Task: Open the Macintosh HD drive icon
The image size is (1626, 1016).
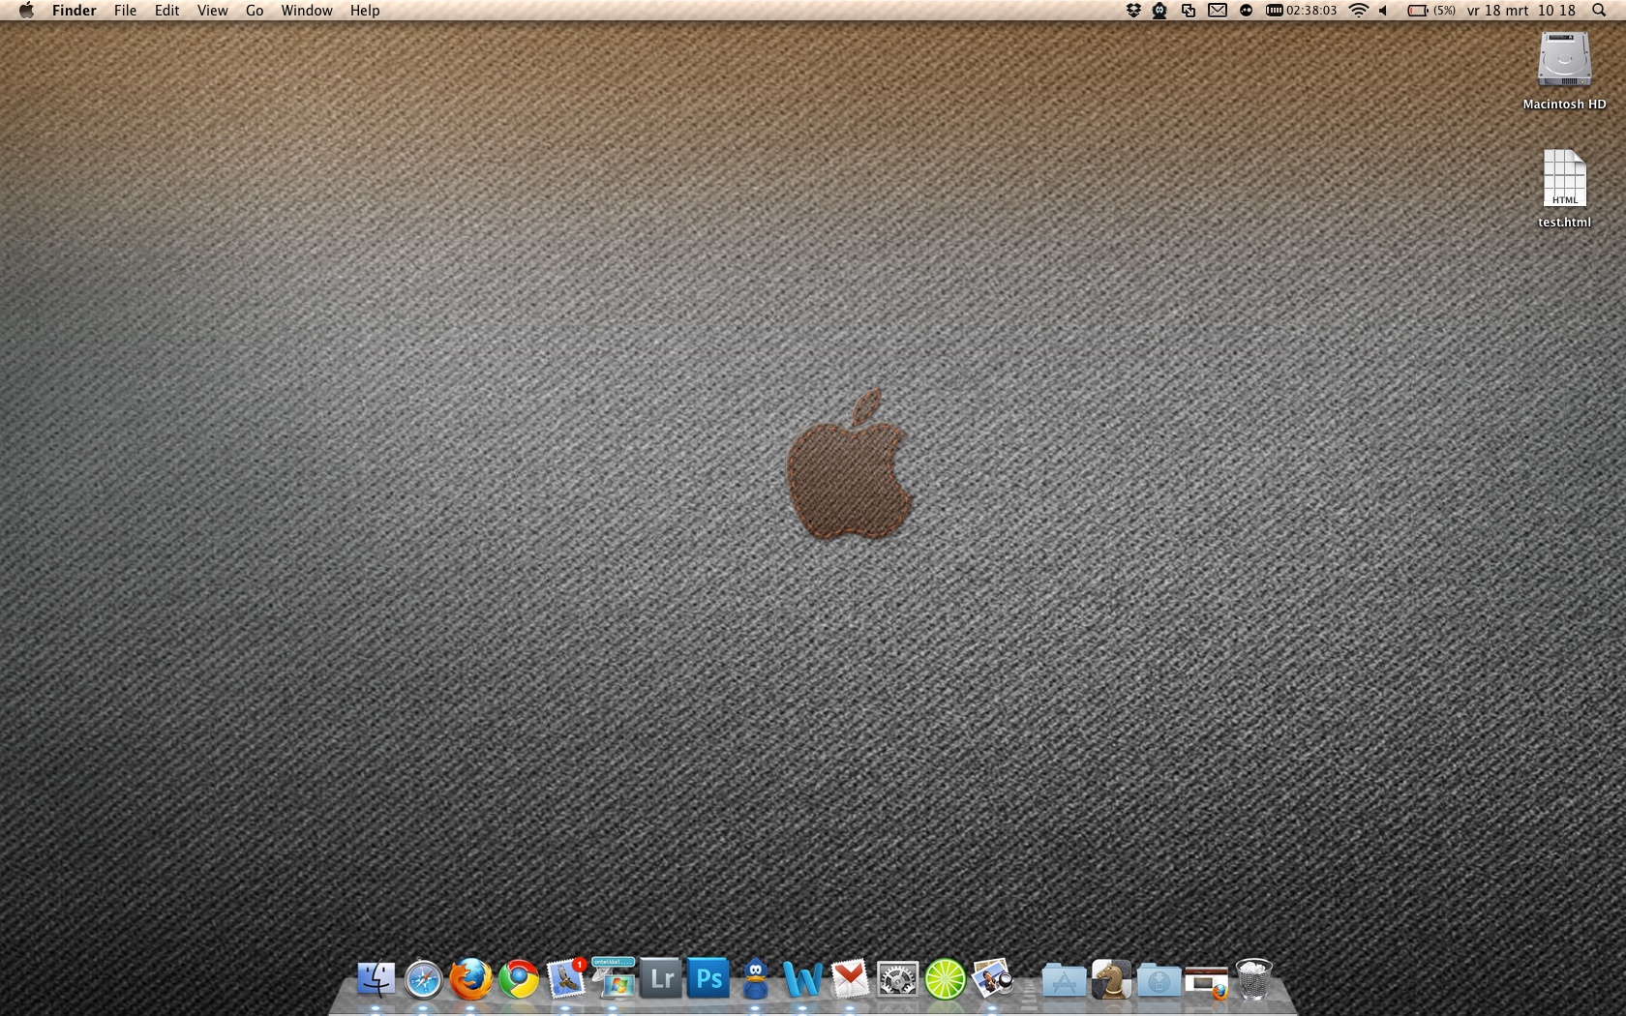Action: pyautogui.click(x=1564, y=62)
